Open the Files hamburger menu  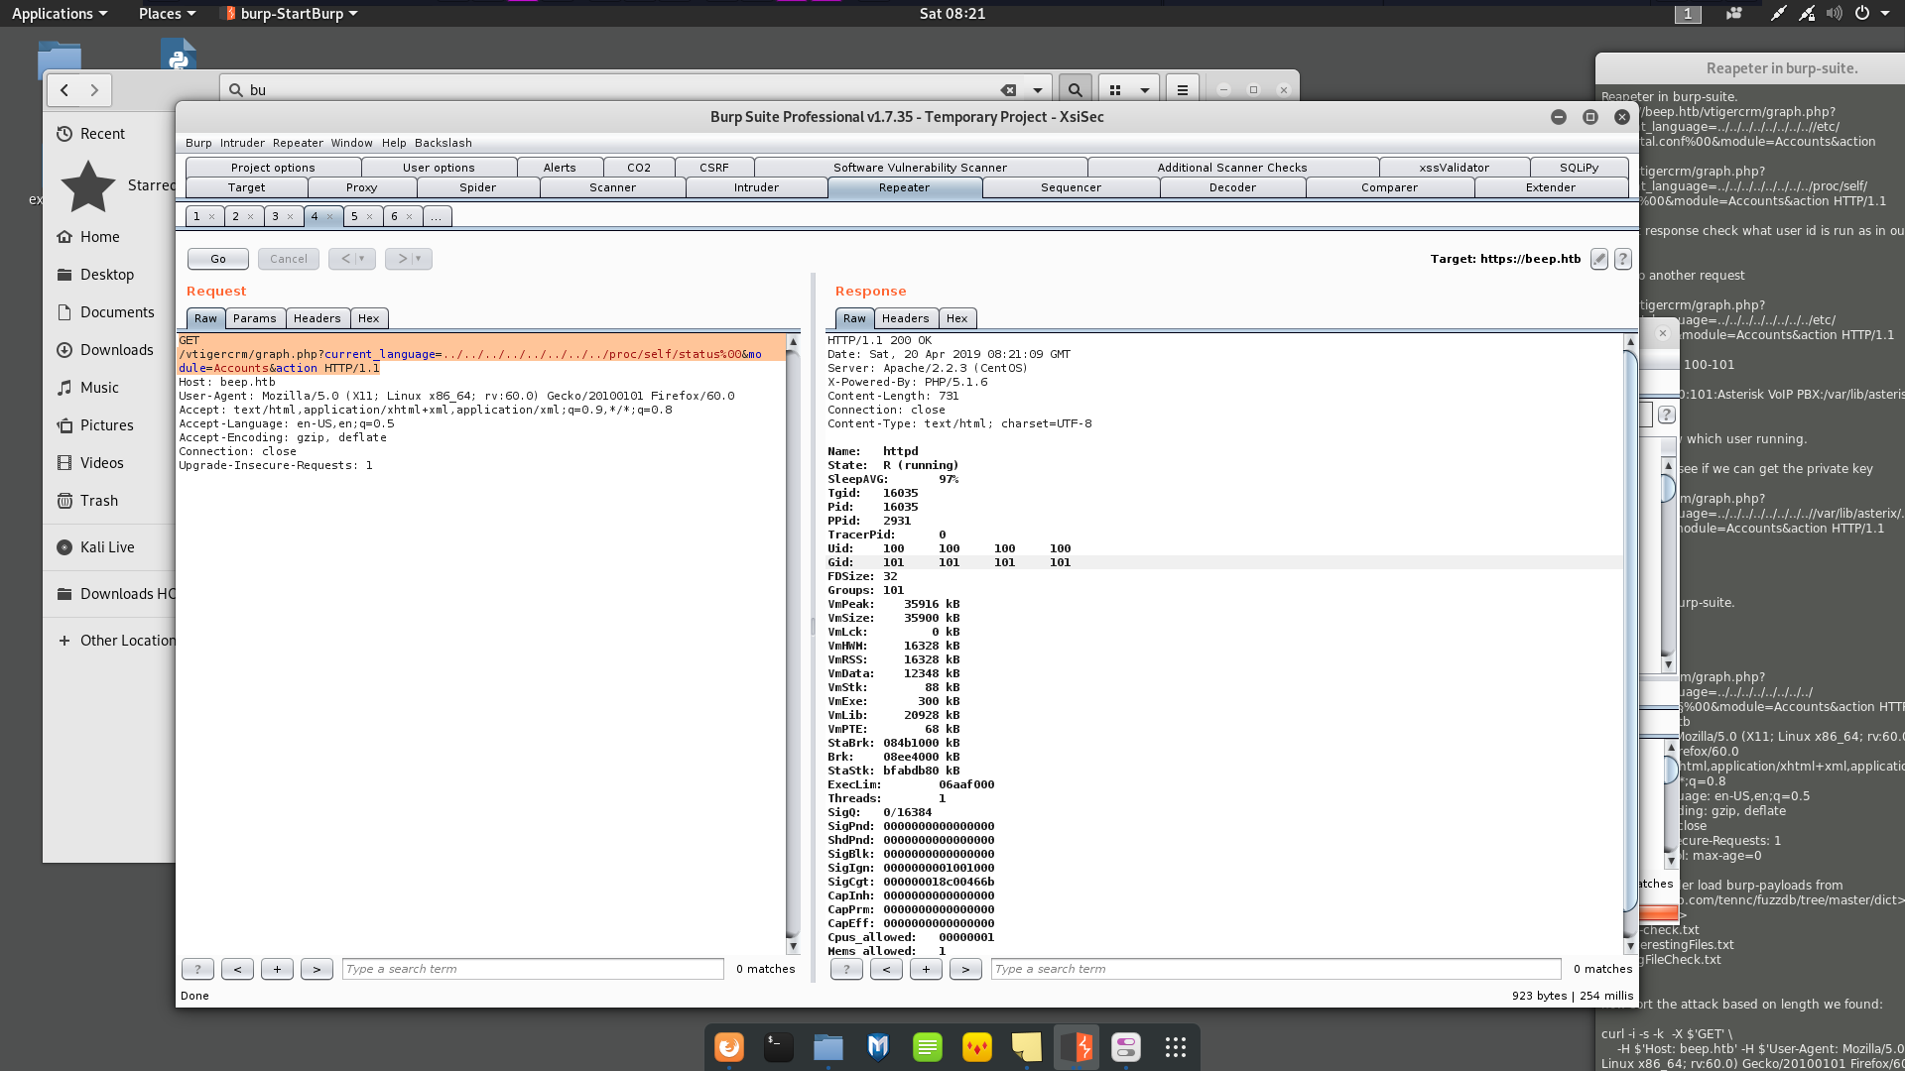coord(1182,89)
